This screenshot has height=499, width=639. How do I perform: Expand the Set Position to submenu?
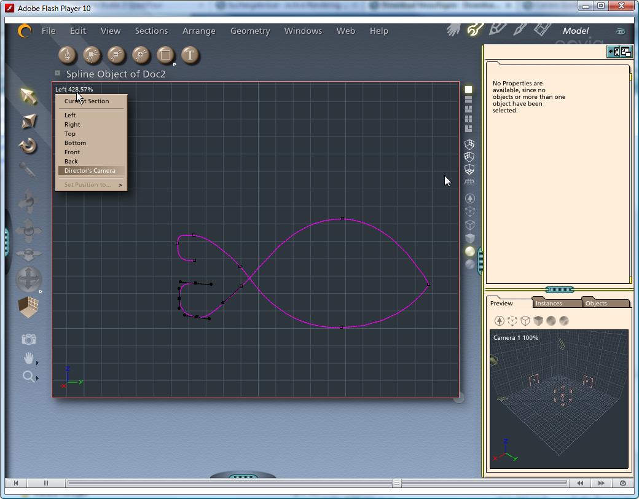tap(93, 184)
